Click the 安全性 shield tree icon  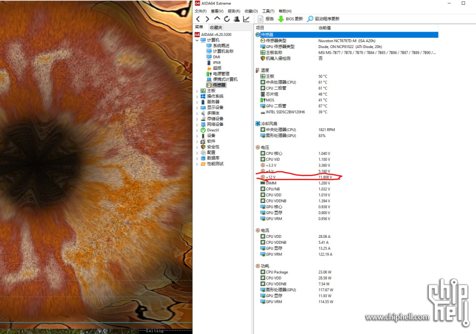[x=203, y=147]
